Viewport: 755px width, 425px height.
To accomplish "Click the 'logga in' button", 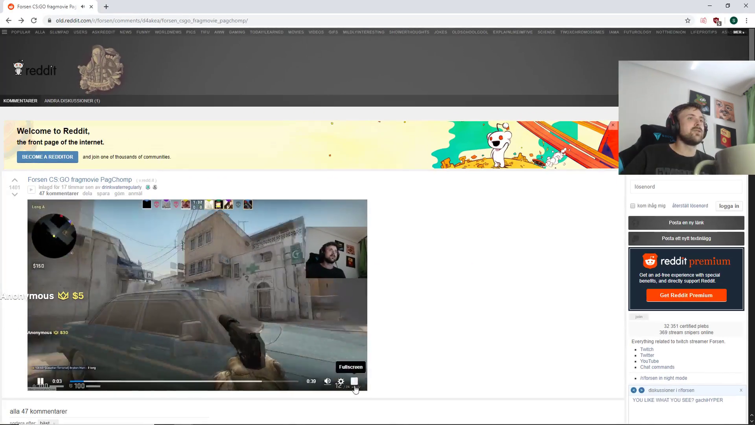I will point(729,206).
